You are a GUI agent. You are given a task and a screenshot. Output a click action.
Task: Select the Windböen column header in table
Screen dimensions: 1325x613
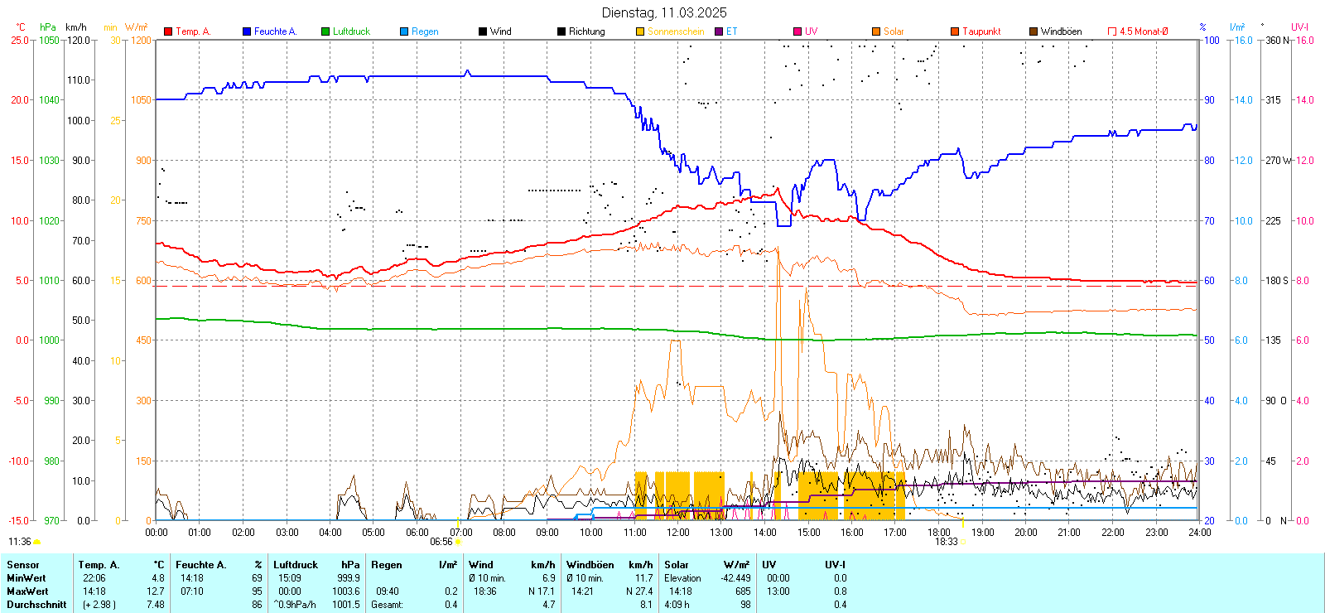point(590,565)
